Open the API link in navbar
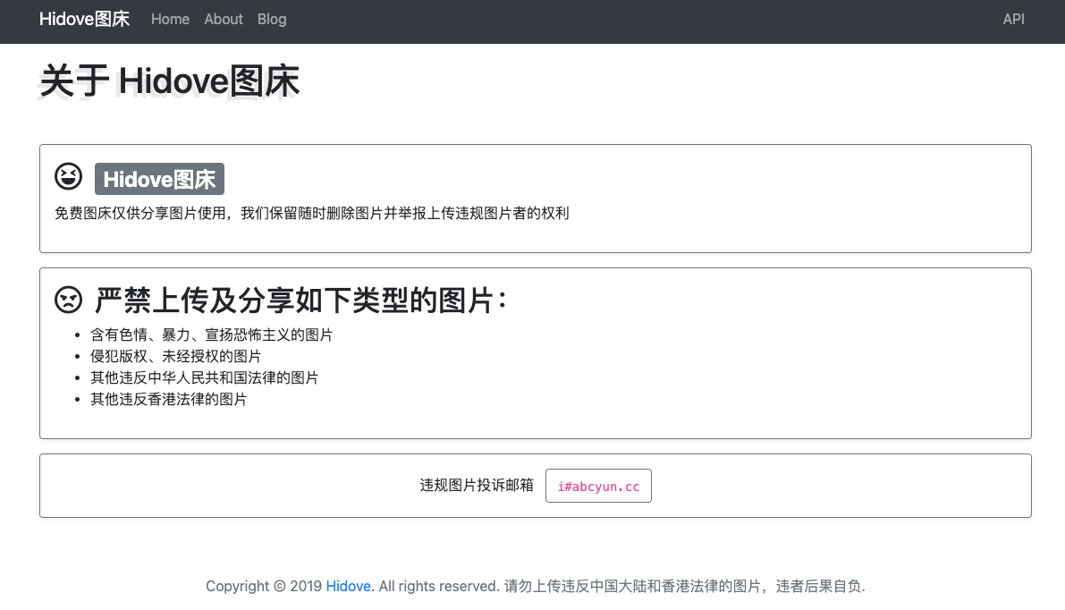 (x=1013, y=19)
